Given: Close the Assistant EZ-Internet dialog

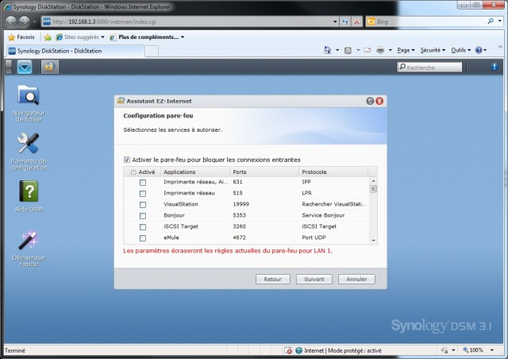Looking at the screenshot, I should pyautogui.click(x=379, y=101).
